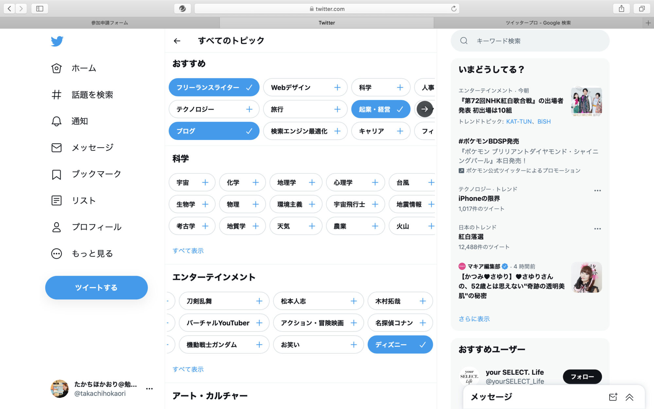654x409 pixels.
Task: Open もっと見る more menu
Action: tap(82, 254)
